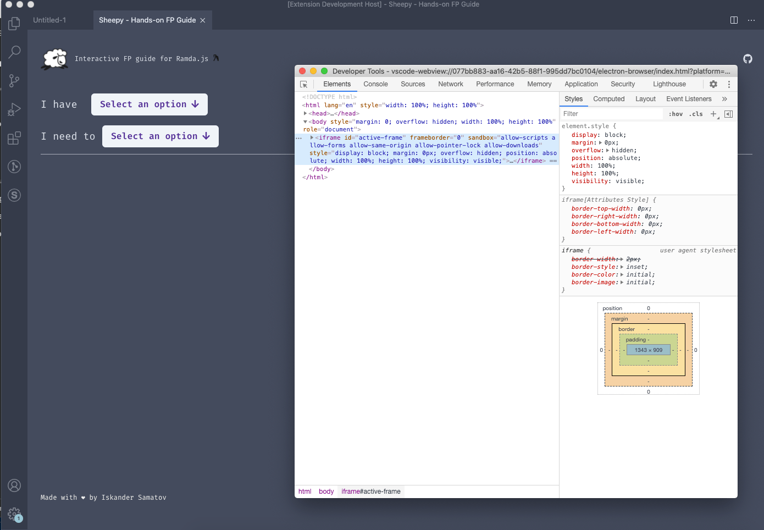764x530 pixels.
Task: Activate the DevTools element inspector icon
Action: pos(304,84)
